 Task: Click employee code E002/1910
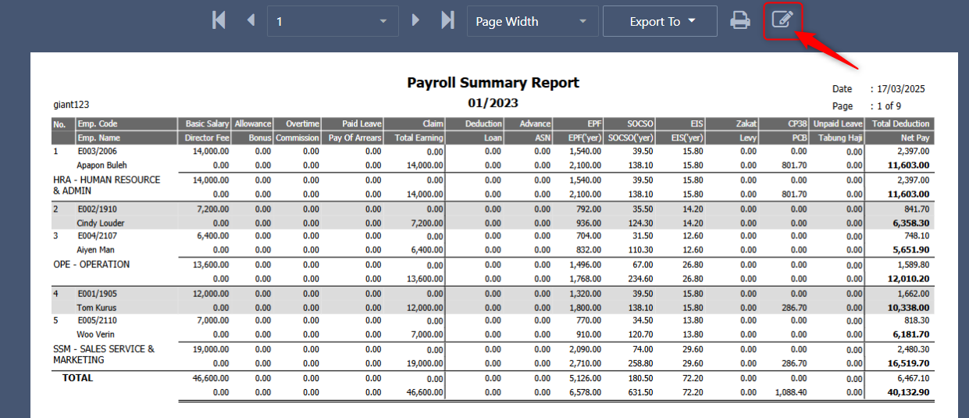98,209
